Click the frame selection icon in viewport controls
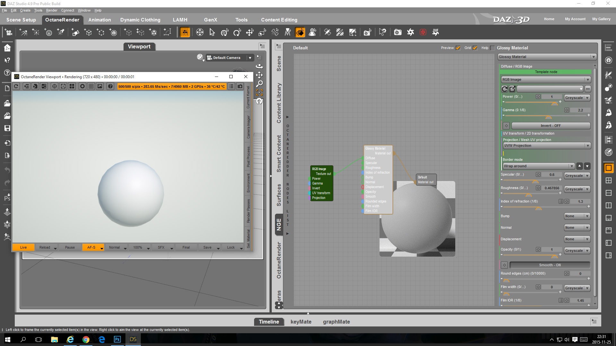This screenshot has height=346, width=616. 259,92
